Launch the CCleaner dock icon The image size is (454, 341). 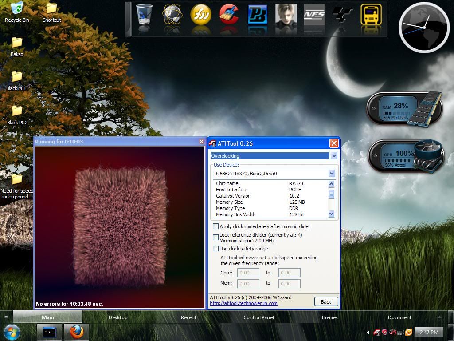[x=229, y=15]
